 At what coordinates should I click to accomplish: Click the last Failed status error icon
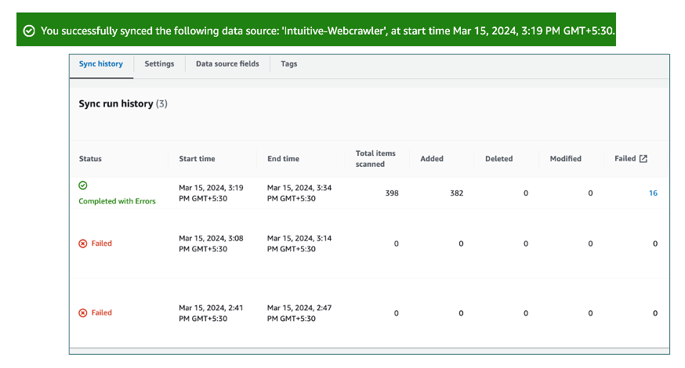click(83, 312)
